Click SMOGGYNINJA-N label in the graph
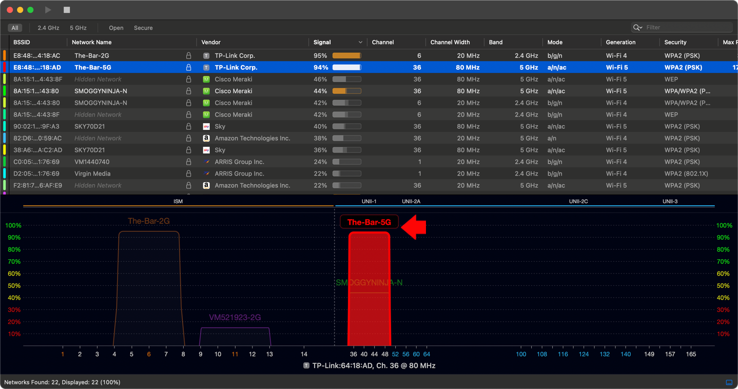Screen dimensions: 738x389 [369, 283]
